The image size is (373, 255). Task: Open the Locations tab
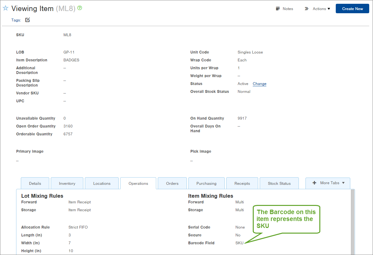pos(102,183)
